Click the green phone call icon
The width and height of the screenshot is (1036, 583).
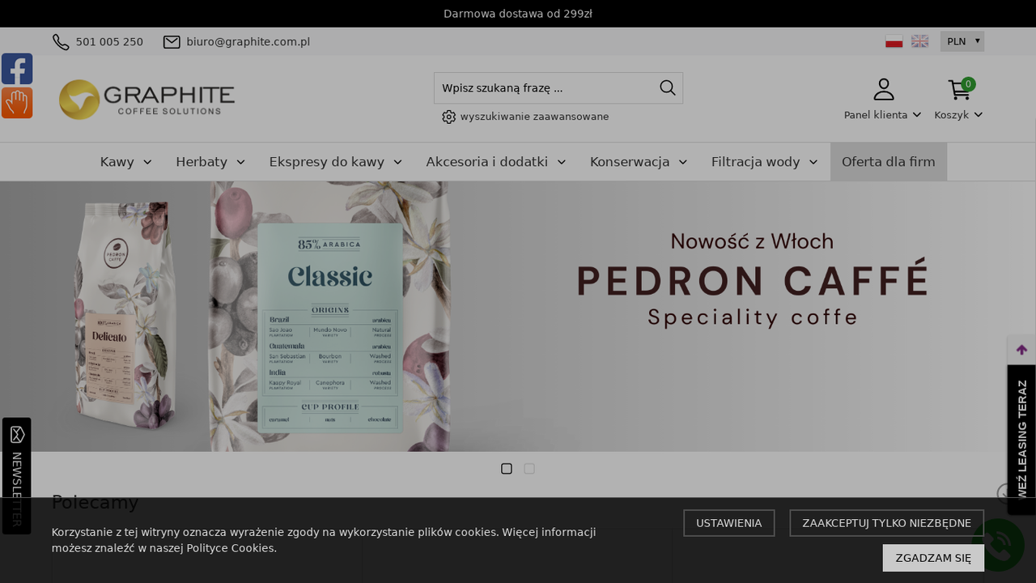click(x=999, y=545)
